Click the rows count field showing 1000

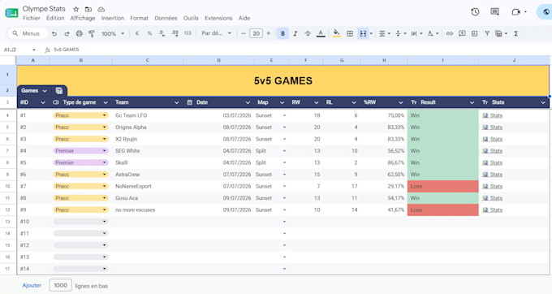click(61, 286)
